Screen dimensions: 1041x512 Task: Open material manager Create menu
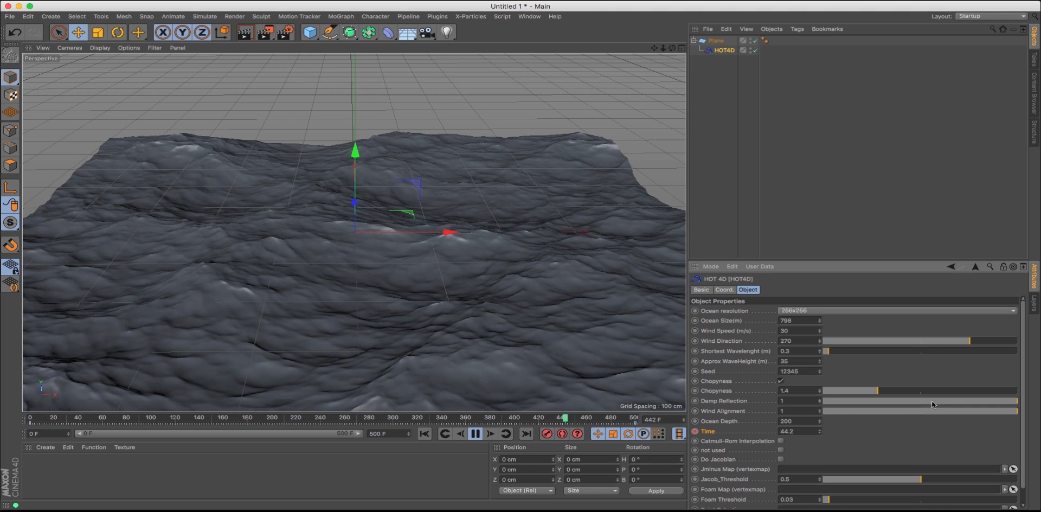[46, 448]
